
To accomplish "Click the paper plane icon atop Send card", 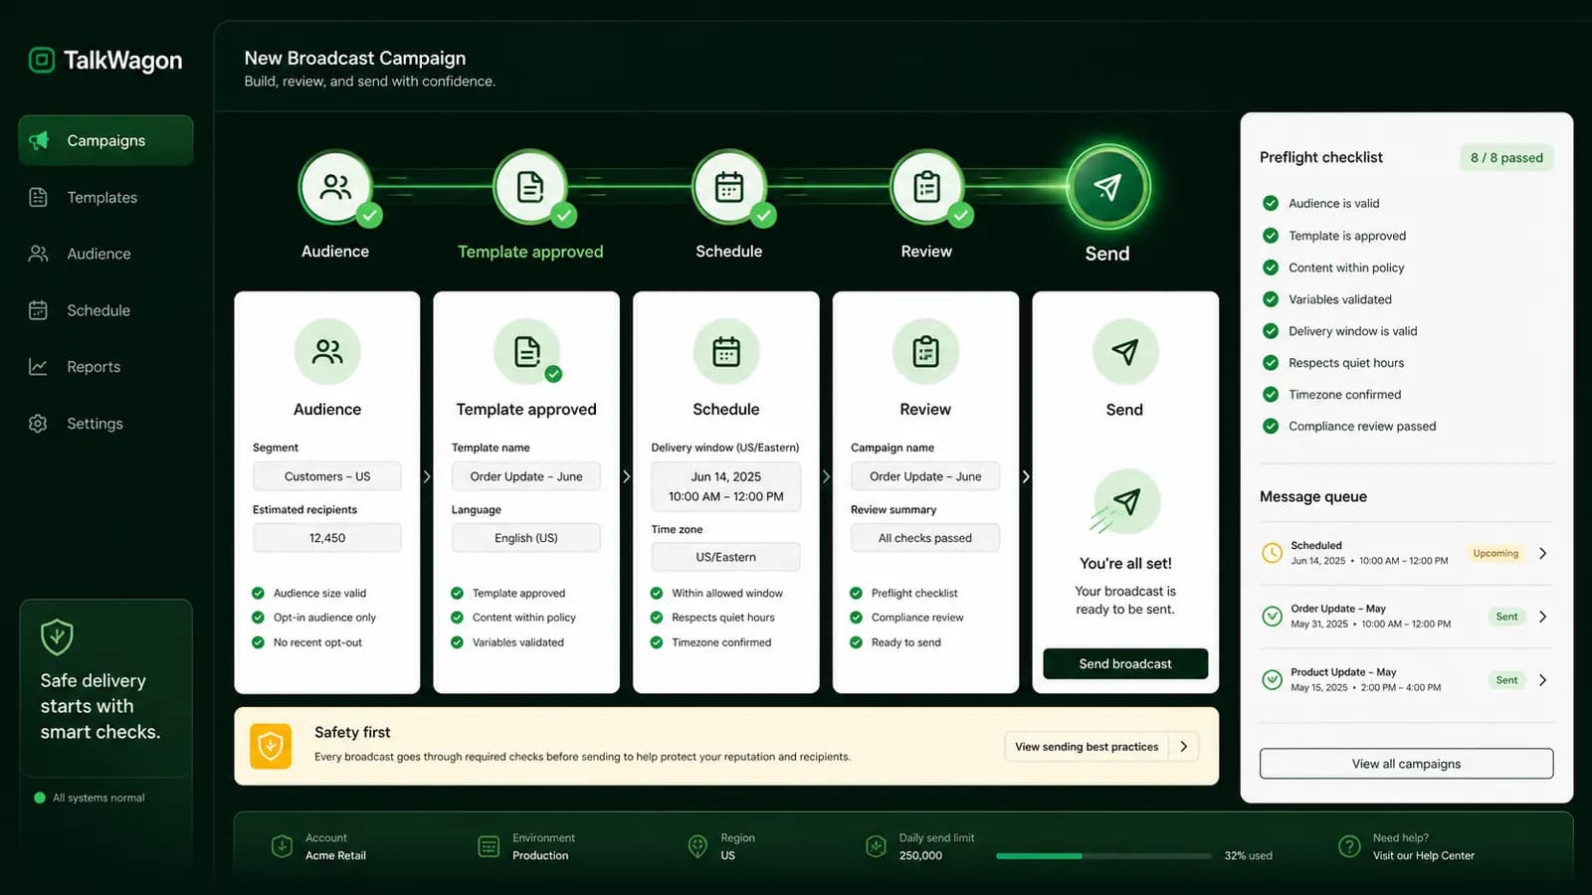I will click(x=1124, y=351).
